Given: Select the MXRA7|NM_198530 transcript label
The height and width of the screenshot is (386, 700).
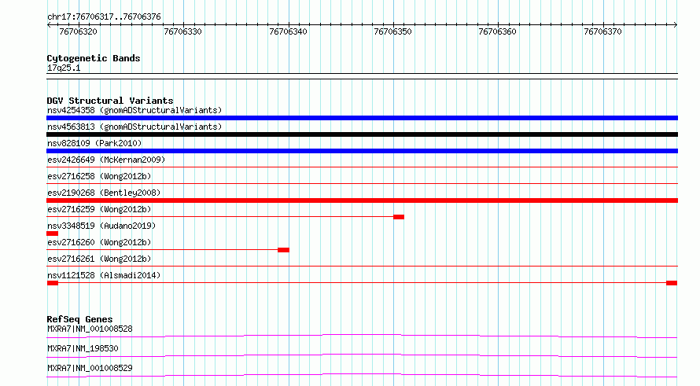Looking at the screenshot, I should (x=83, y=348).
